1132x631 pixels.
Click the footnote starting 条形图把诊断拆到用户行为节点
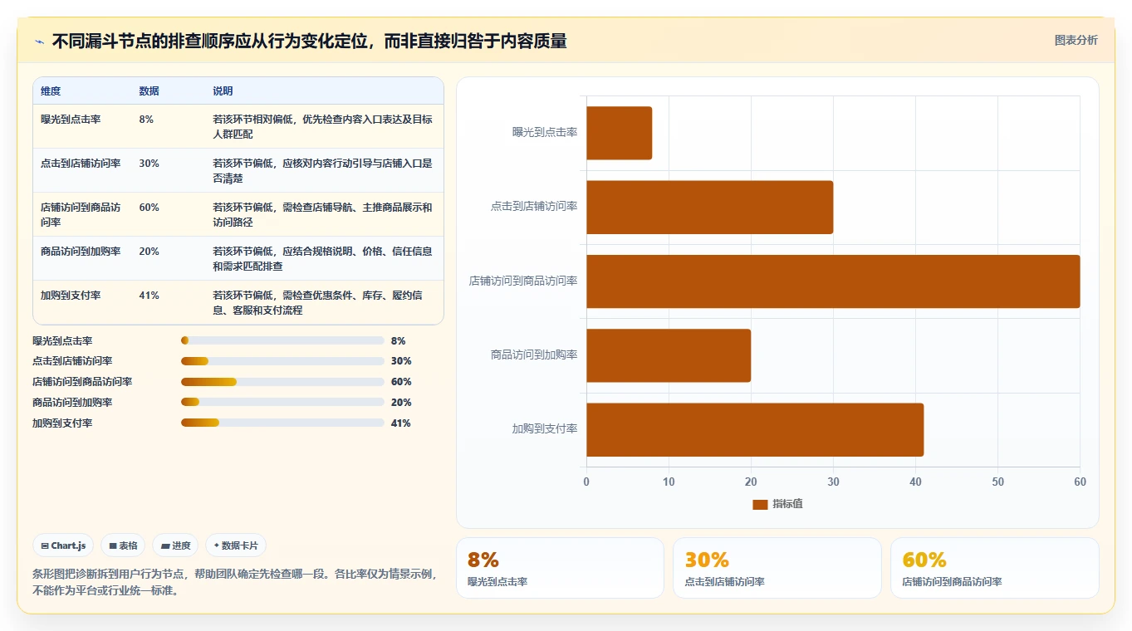tap(235, 582)
